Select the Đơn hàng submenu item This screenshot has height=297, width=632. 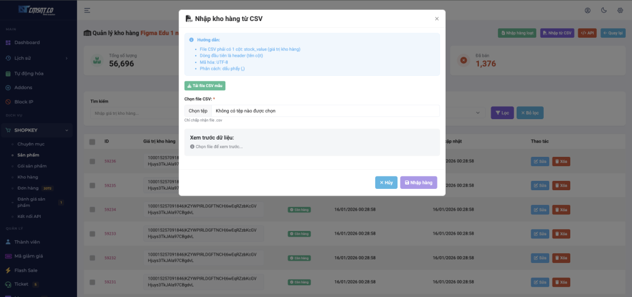(x=28, y=188)
